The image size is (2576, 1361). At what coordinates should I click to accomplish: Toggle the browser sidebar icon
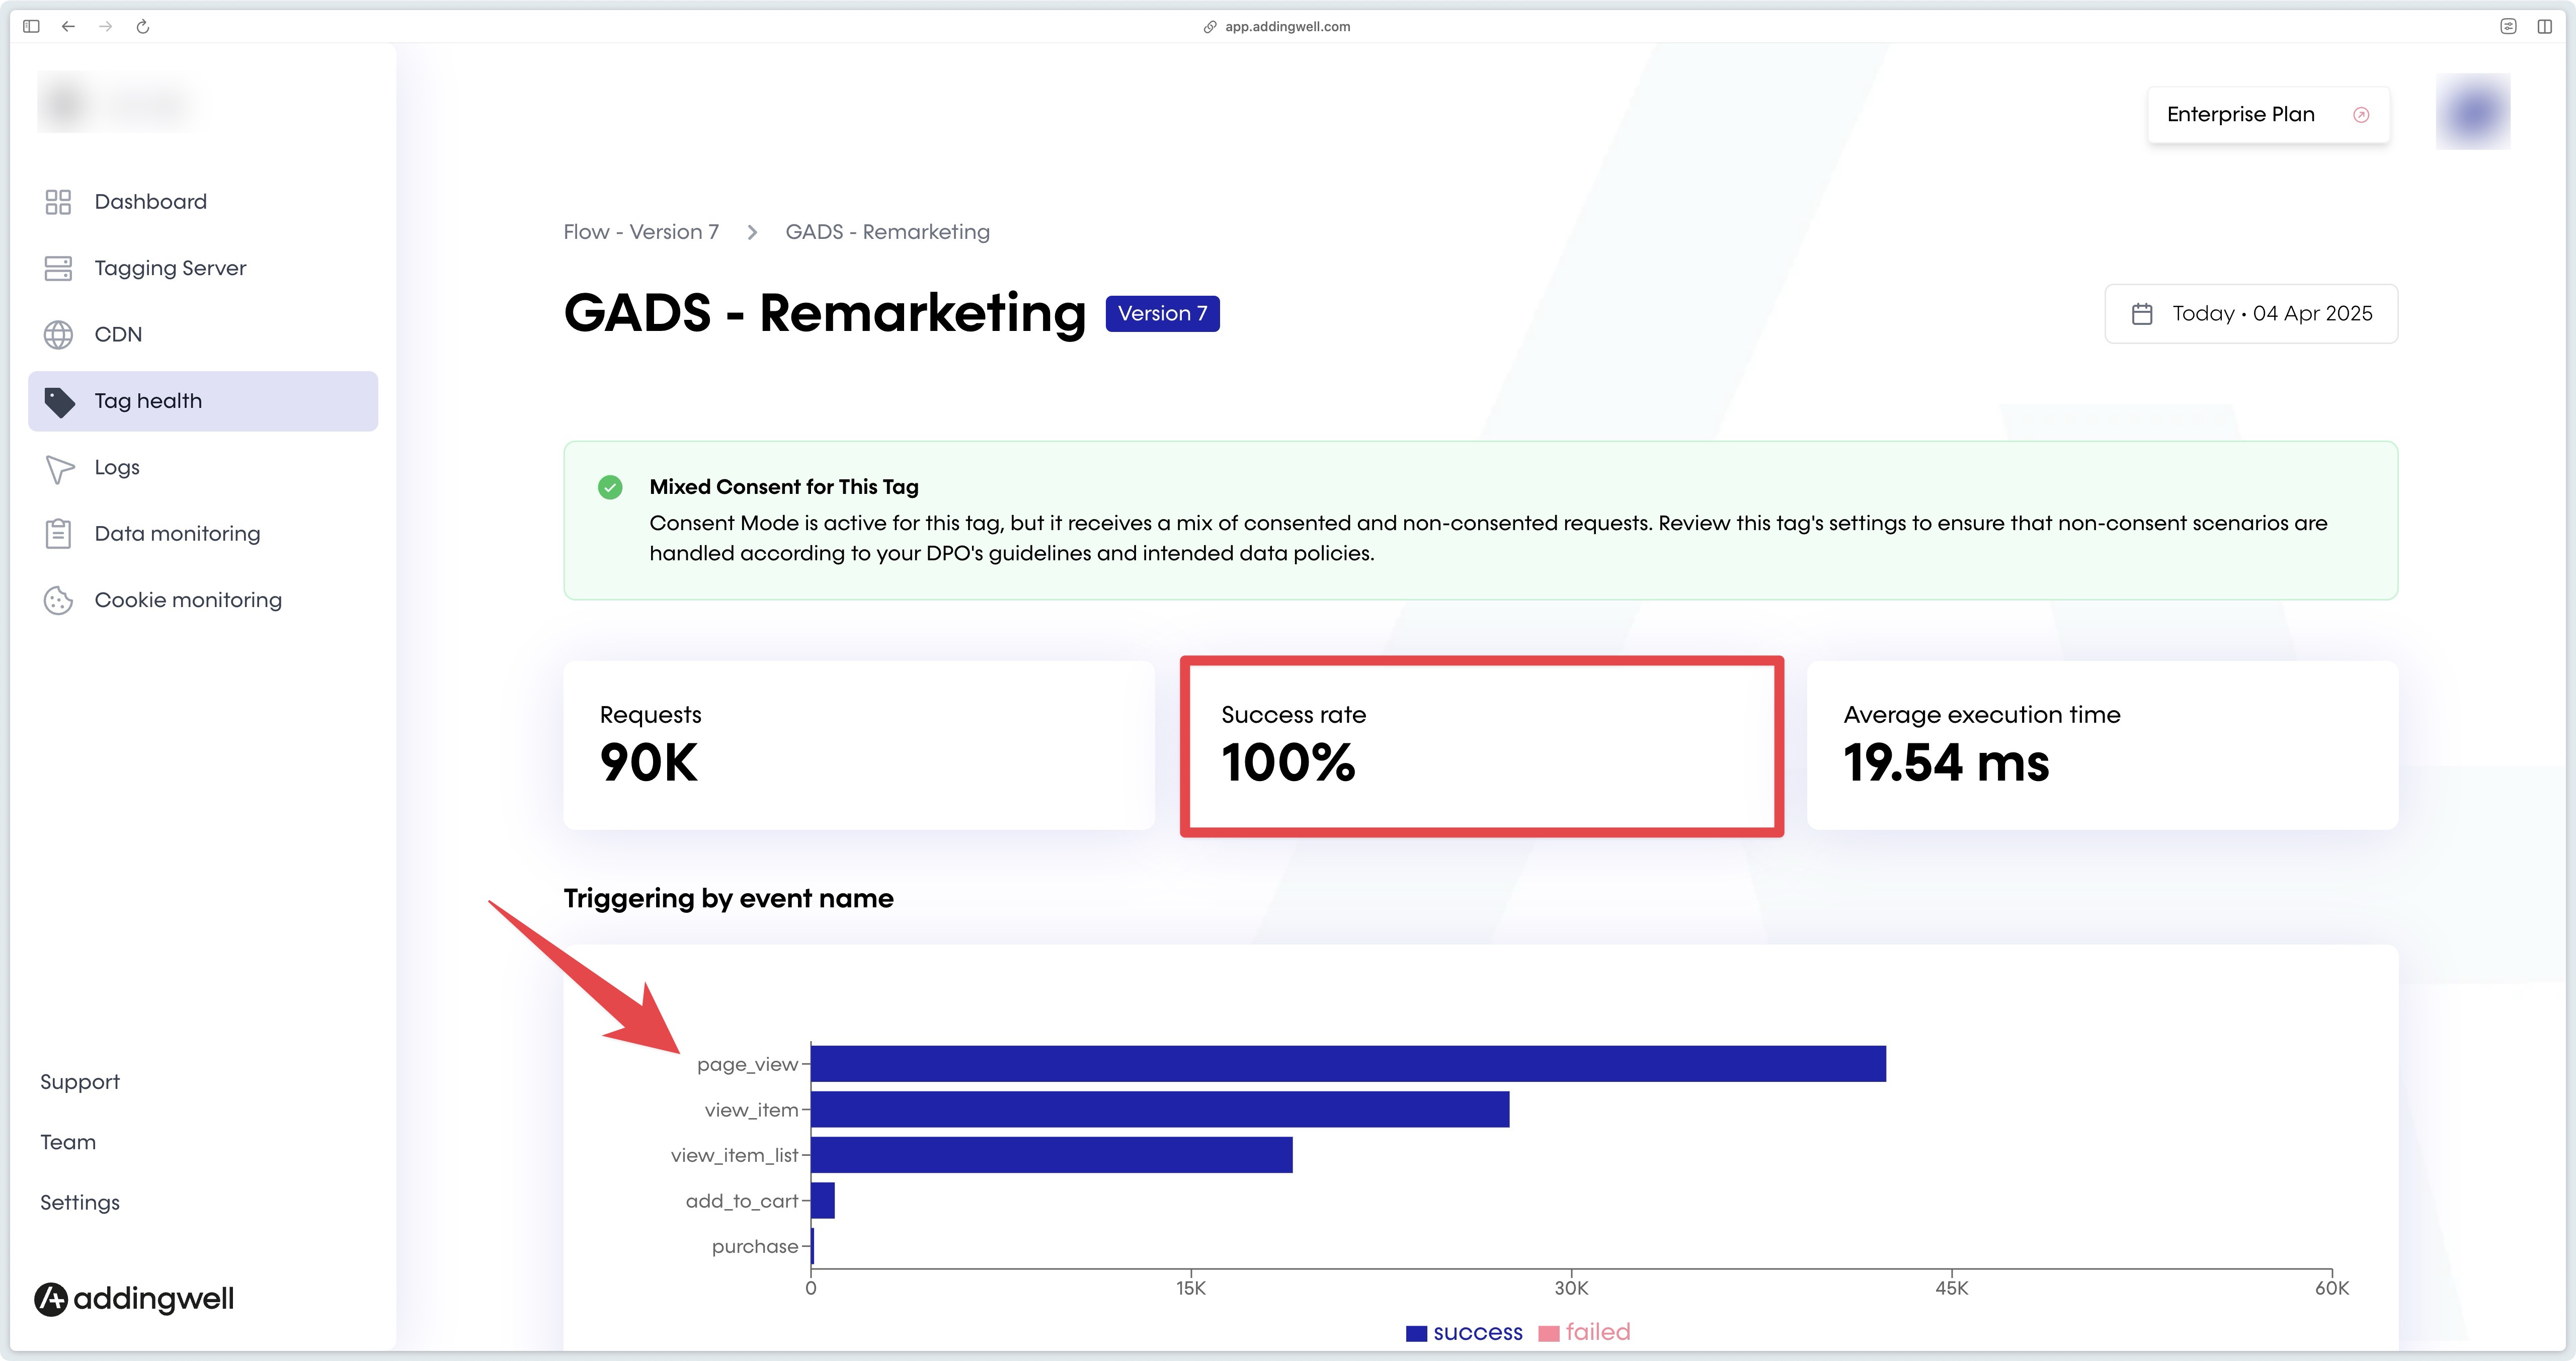tap(31, 26)
